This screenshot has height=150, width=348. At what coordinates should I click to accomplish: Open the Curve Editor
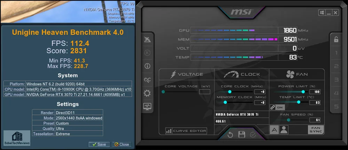click(186, 131)
